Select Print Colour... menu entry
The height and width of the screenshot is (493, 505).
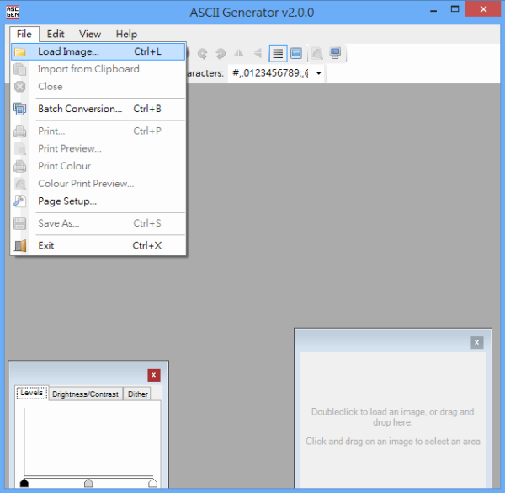tap(98, 166)
